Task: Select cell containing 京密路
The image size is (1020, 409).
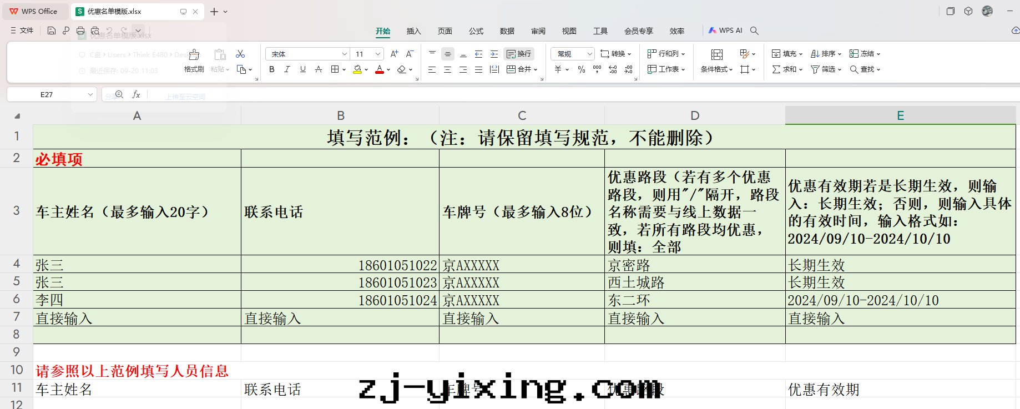Action: click(695, 265)
